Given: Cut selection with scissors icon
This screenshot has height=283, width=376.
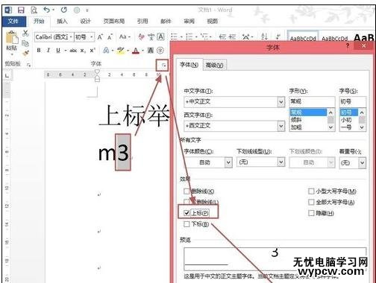Looking at the screenshot, I should click(25, 33).
